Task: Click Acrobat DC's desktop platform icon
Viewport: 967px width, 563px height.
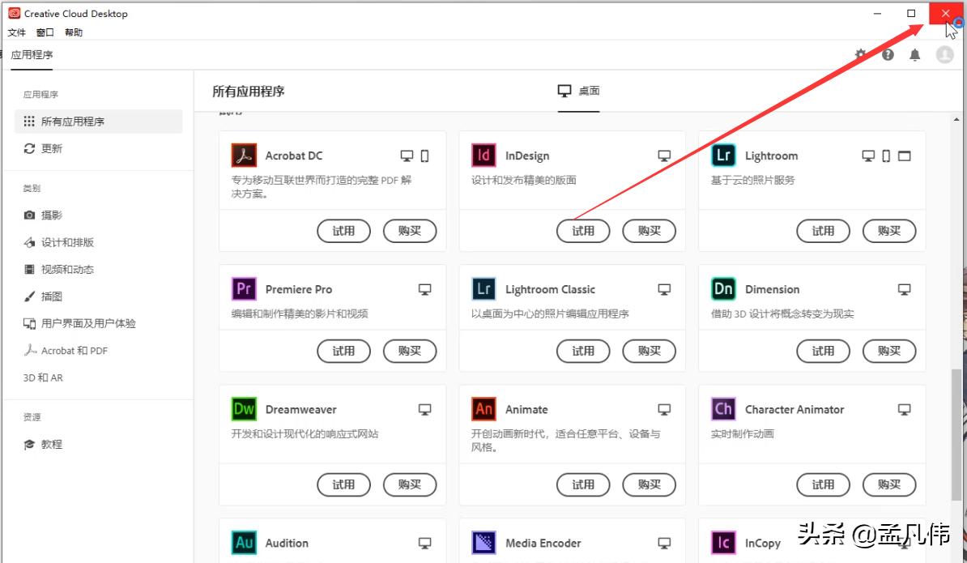Action: (407, 156)
